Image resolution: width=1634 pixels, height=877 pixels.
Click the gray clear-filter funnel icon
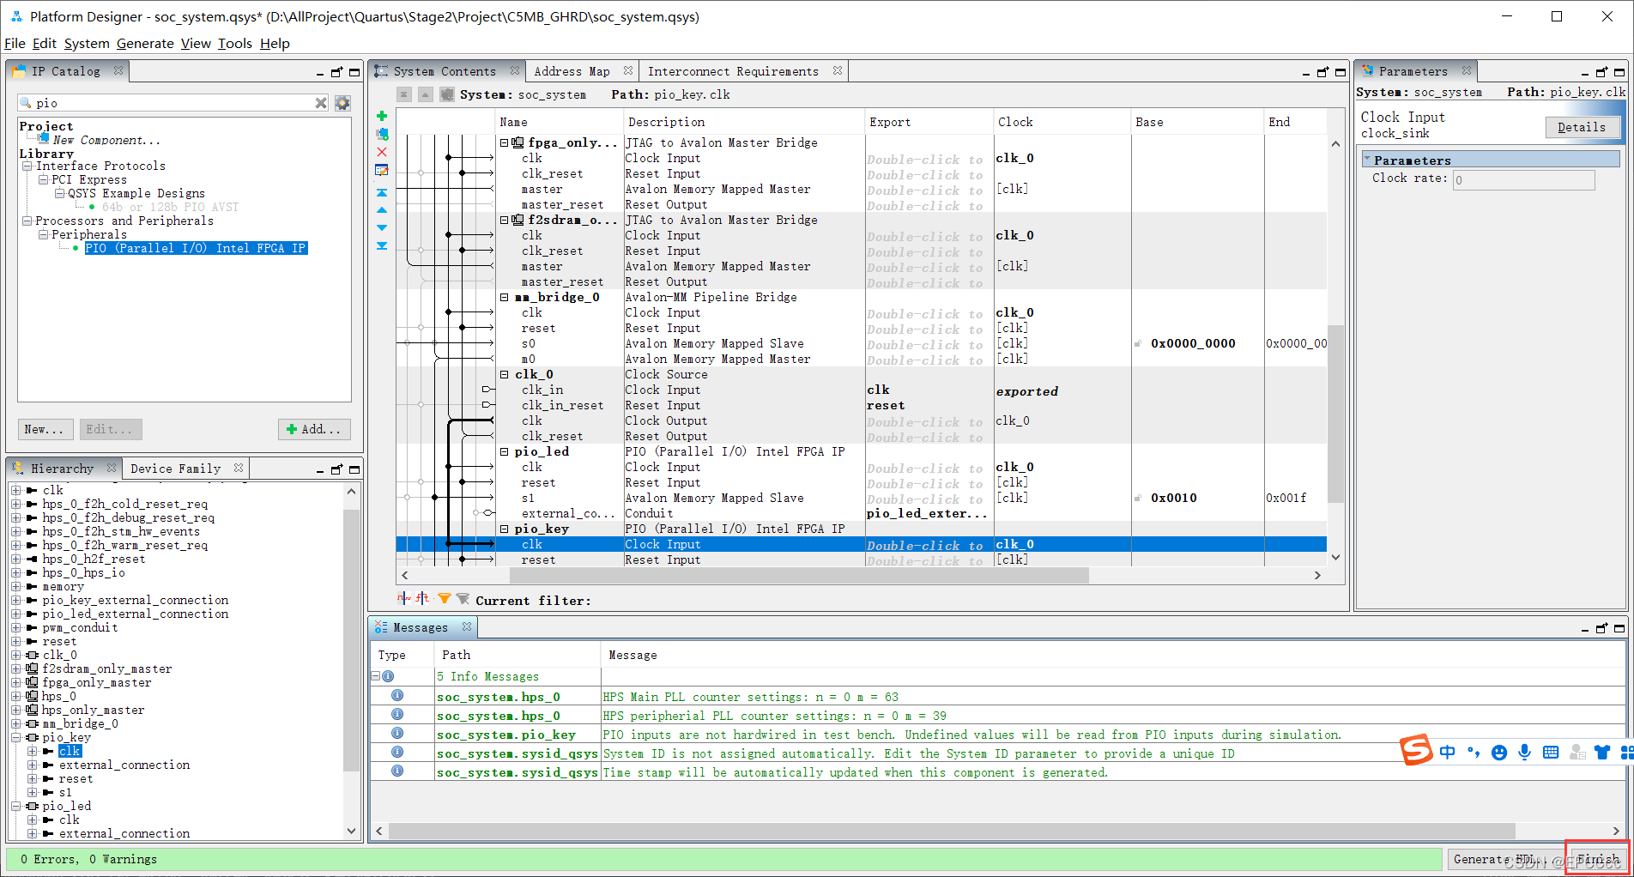tap(463, 599)
